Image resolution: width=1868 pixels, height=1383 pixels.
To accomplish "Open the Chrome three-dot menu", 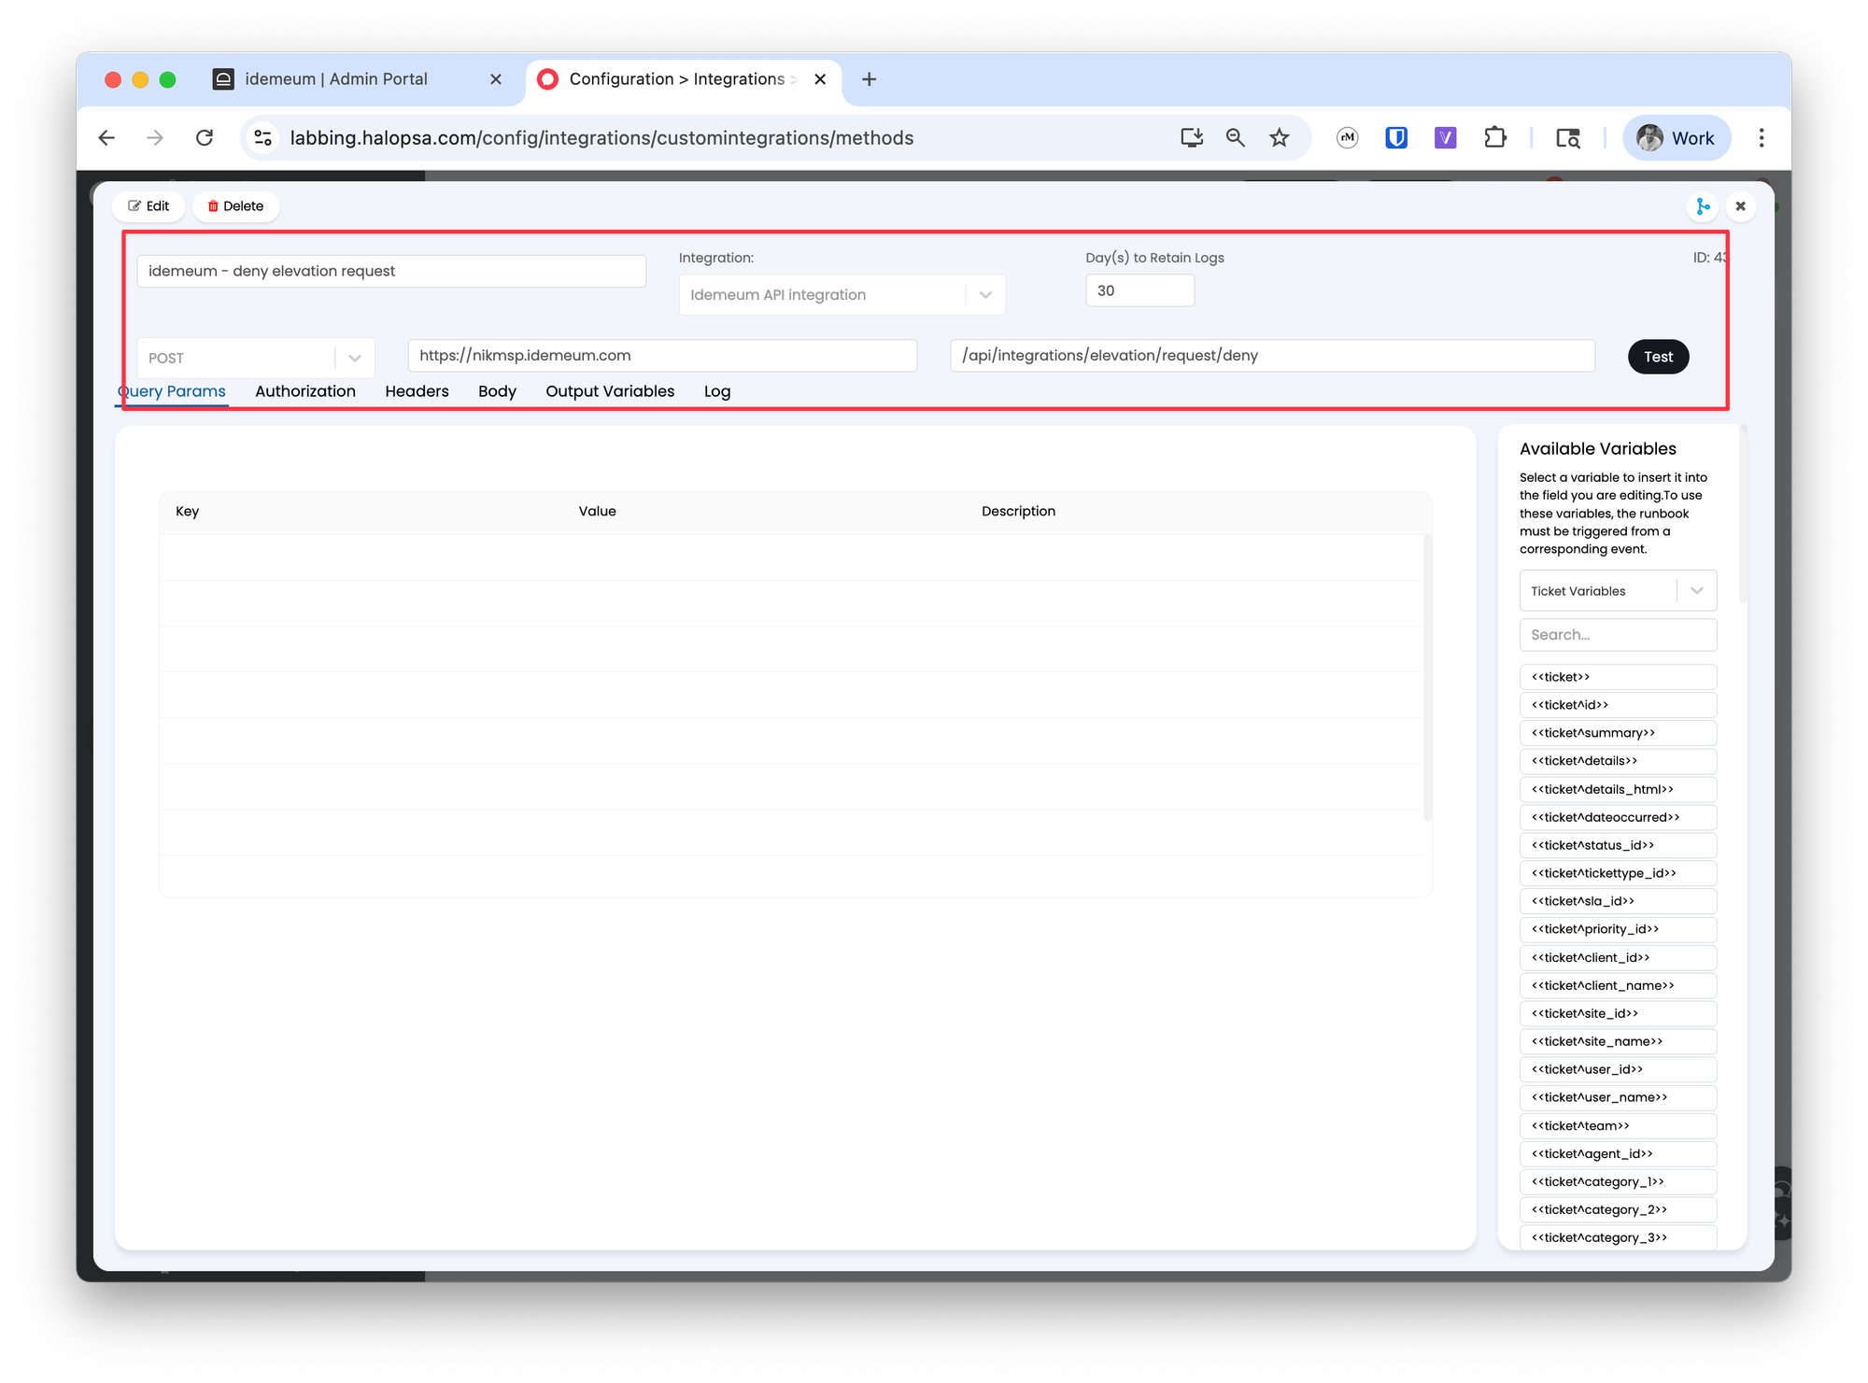I will (x=1762, y=138).
